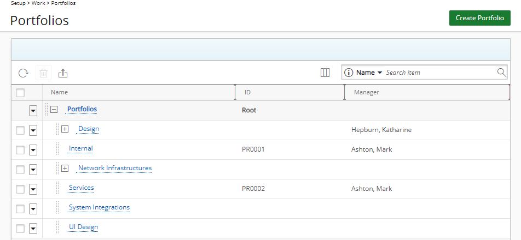Screen dimensions: 521x240
Task: Click the Search item input field
Action: pos(440,73)
